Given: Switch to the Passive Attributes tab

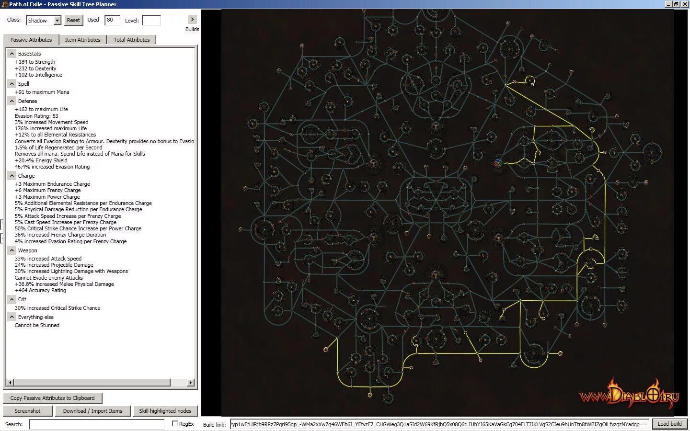Looking at the screenshot, I should pos(31,40).
